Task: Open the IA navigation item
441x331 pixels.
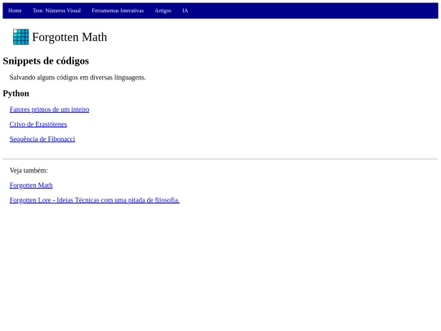Action: pyautogui.click(x=185, y=11)
